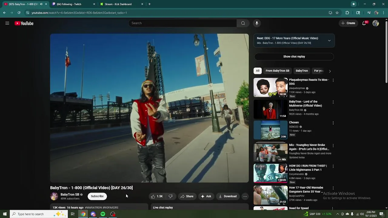Select the From BabyTron SB chip
The width and height of the screenshot is (388, 218).
pyautogui.click(x=277, y=71)
